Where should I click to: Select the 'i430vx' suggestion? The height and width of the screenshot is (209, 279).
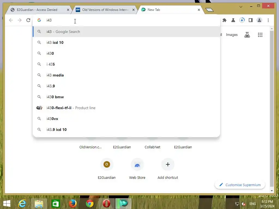(x=126, y=119)
